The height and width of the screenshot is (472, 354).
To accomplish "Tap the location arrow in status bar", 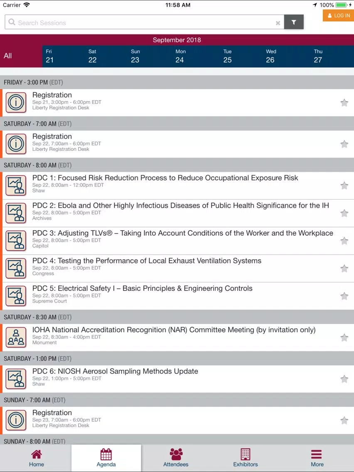I will point(315,5).
